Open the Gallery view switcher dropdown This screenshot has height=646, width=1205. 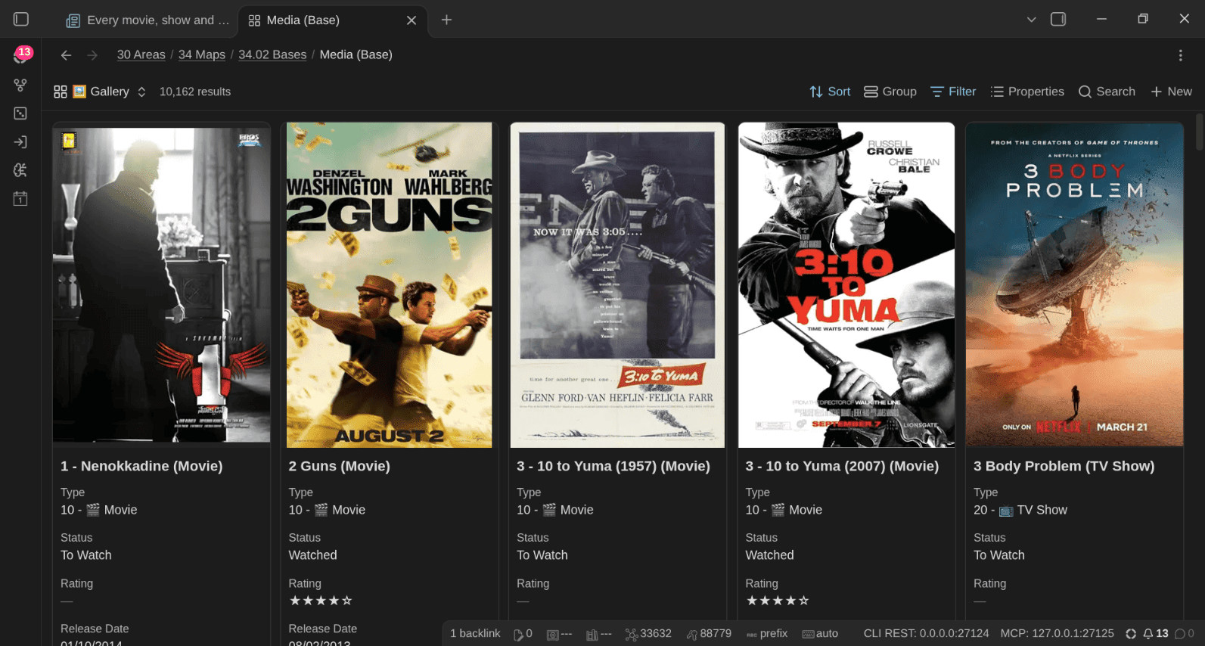coord(100,92)
